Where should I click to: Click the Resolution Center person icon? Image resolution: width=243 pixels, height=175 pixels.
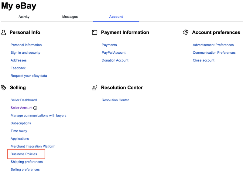click(x=95, y=88)
